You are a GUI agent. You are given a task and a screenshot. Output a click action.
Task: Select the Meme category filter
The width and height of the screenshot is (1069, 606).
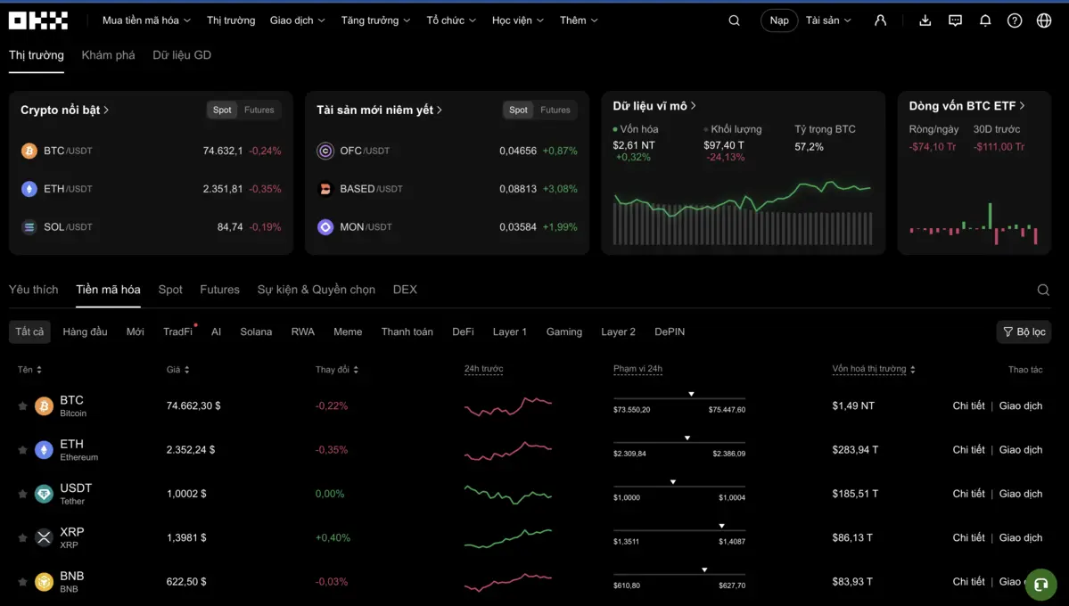pos(348,331)
